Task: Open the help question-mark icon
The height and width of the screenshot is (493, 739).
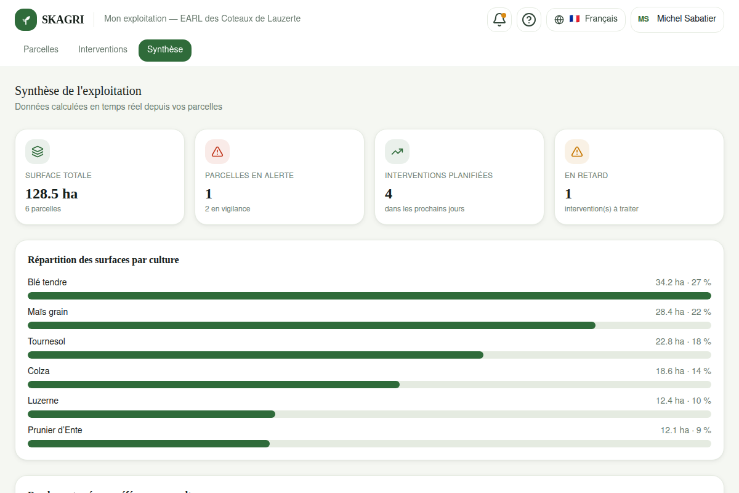Action: click(x=529, y=20)
